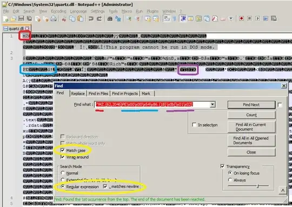Switch to the Find in Files tab
Screen dimensions: 292x207
tap(98, 94)
